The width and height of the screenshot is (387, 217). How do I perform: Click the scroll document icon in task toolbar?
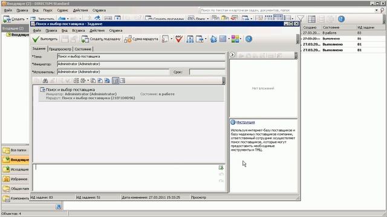pyautogui.click(x=165, y=39)
